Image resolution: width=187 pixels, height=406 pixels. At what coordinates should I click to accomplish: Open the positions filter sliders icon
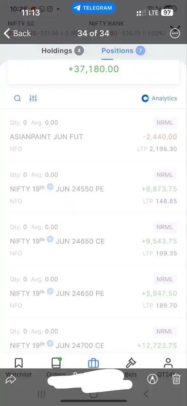[33, 98]
